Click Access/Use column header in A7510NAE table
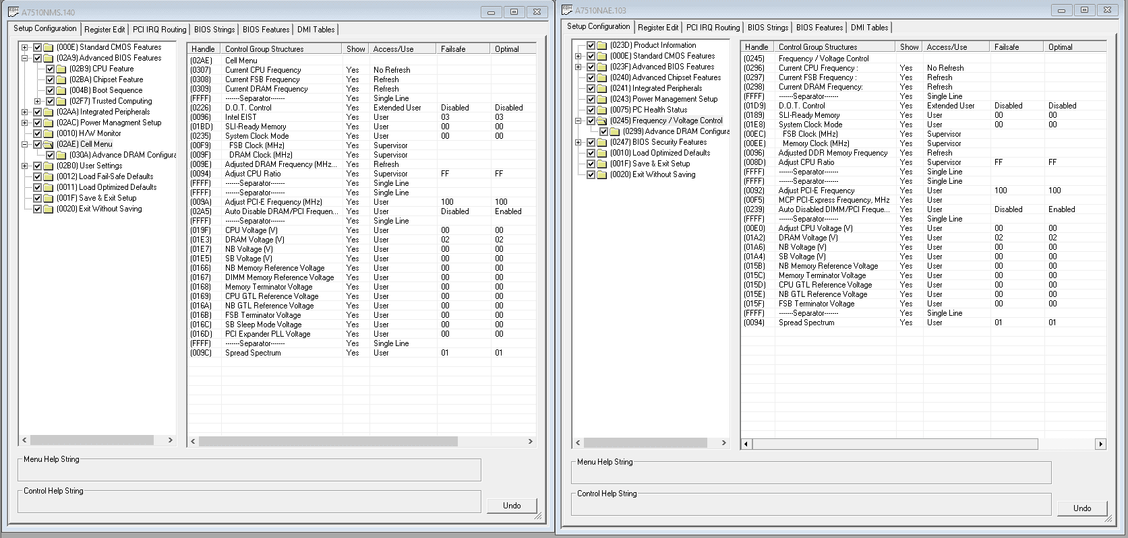This screenshot has width=1128, height=538. coord(956,47)
